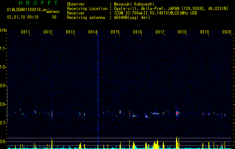Click the 0915 time marker
The image size is (235, 149).
115,32
